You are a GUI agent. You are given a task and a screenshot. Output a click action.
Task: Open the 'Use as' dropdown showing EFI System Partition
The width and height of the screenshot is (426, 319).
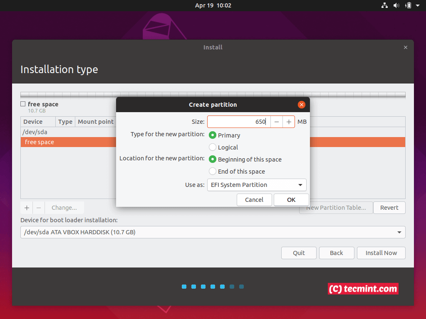tap(257, 185)
